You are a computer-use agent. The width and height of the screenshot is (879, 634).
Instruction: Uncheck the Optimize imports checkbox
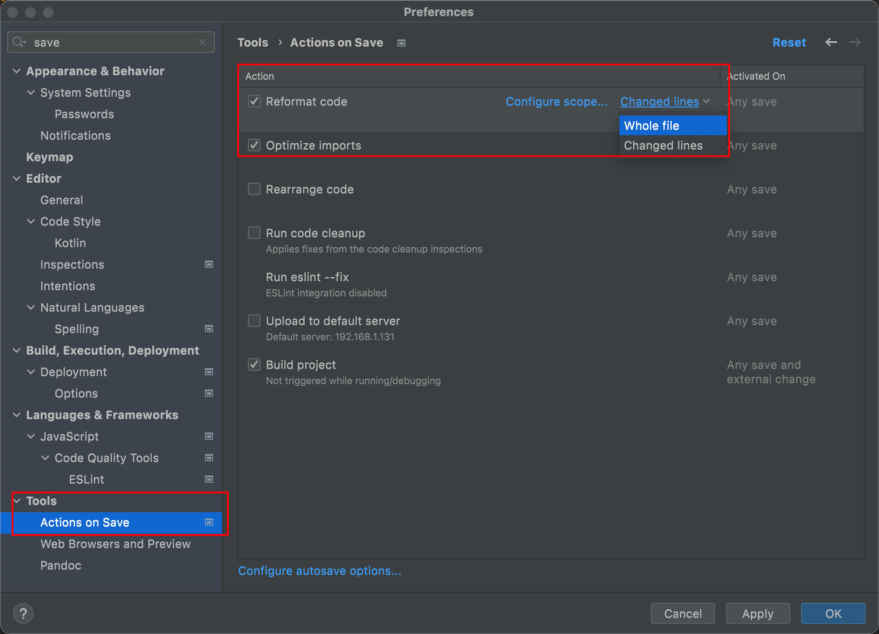(254, 145)
